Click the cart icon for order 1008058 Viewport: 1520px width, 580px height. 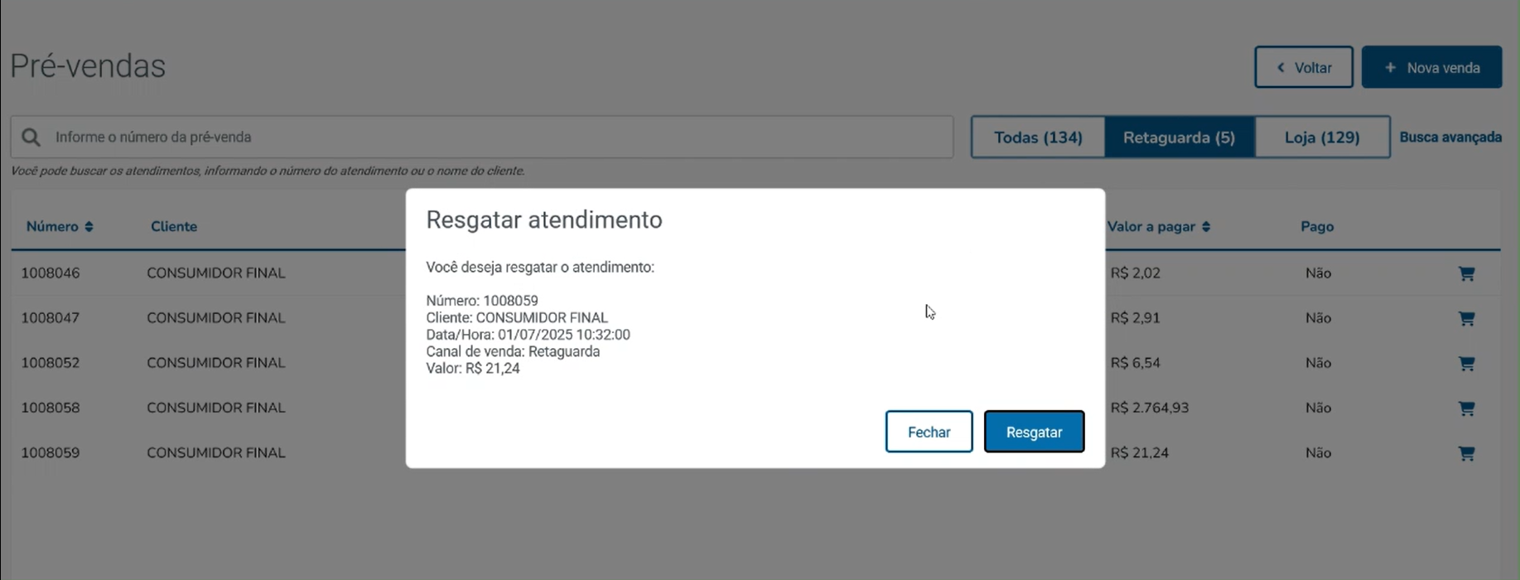click(1466, 408)
